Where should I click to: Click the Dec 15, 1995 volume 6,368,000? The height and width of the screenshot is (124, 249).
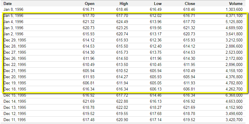point(234,95)
